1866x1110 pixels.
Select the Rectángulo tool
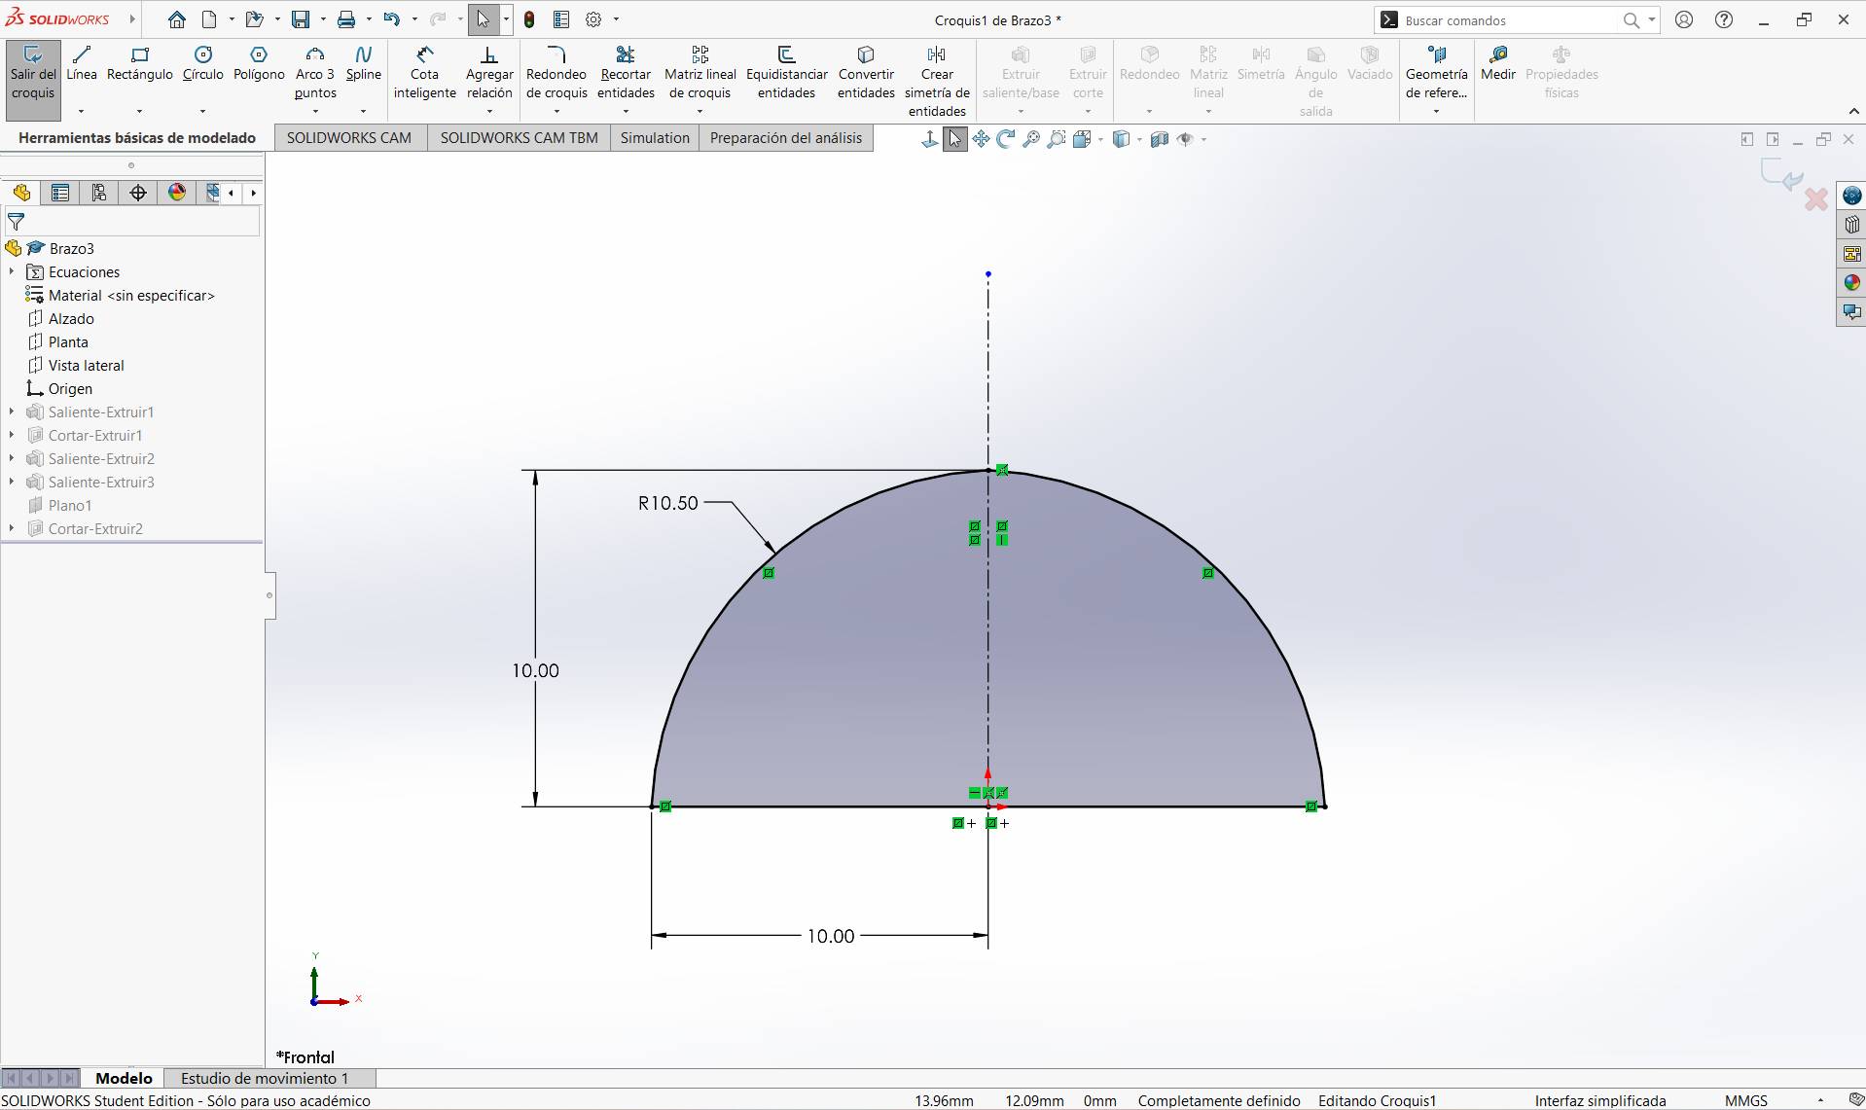140,63
